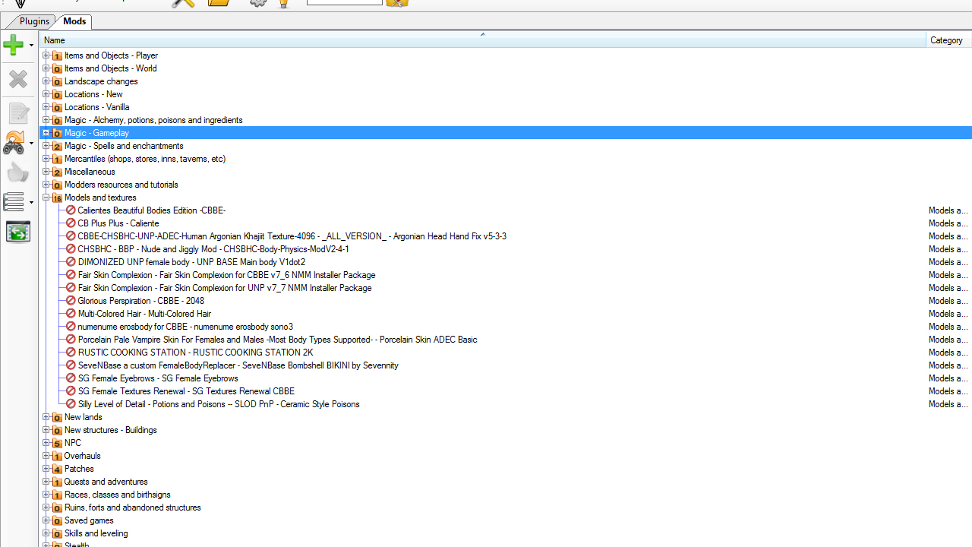
Task: Click folder icon beside Models and textures
Action: point(58,198)
